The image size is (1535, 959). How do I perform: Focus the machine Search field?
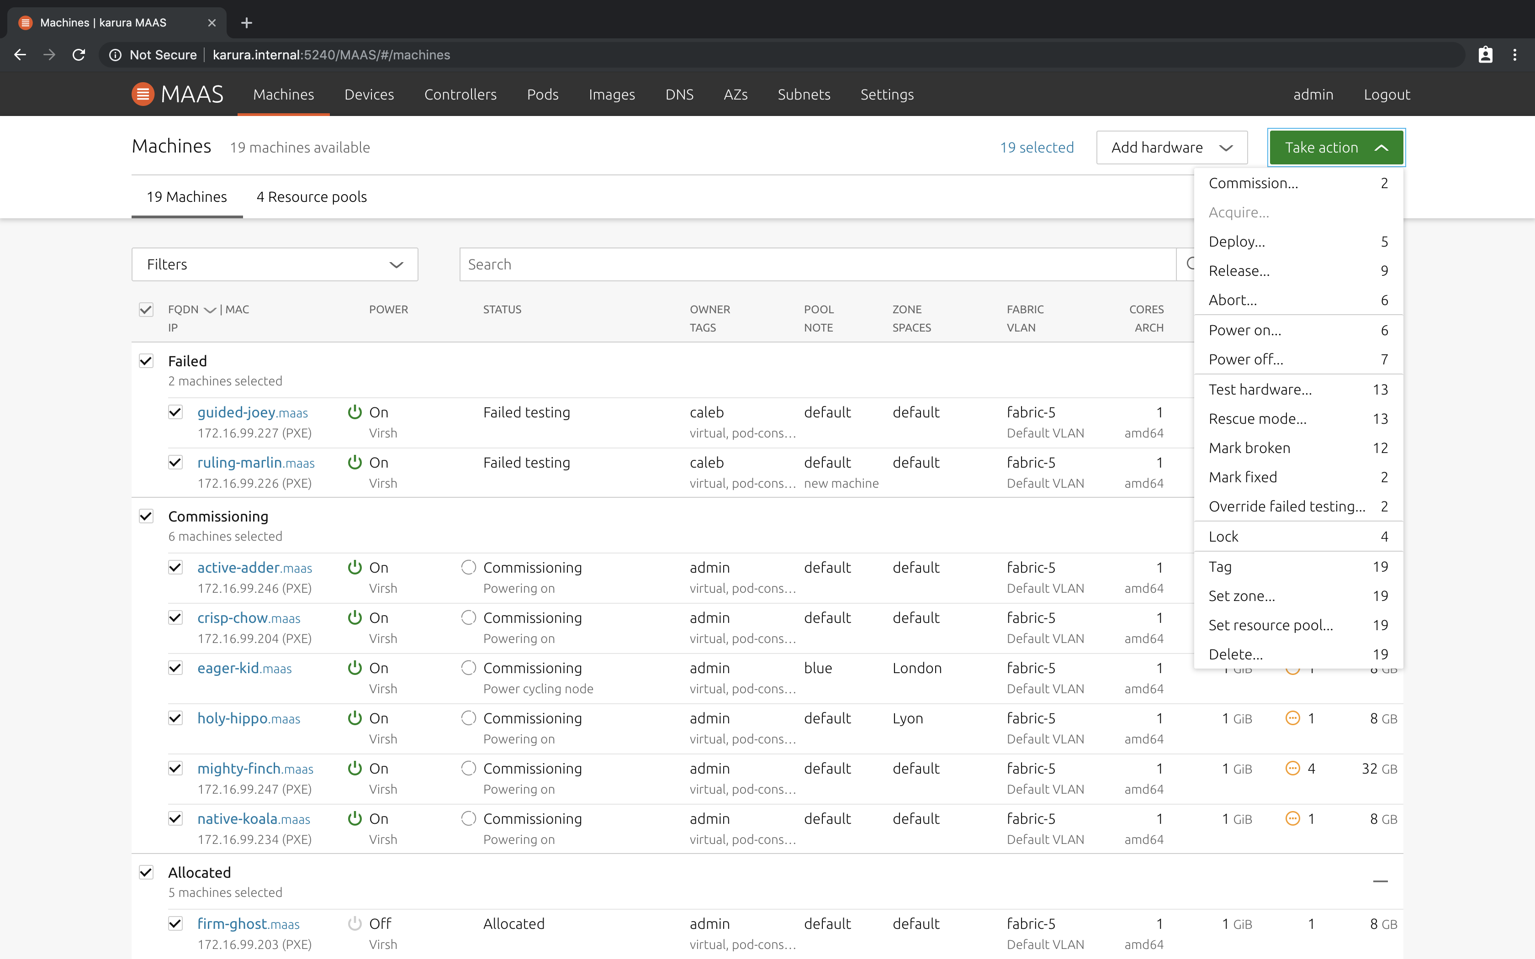coord(818,264)
